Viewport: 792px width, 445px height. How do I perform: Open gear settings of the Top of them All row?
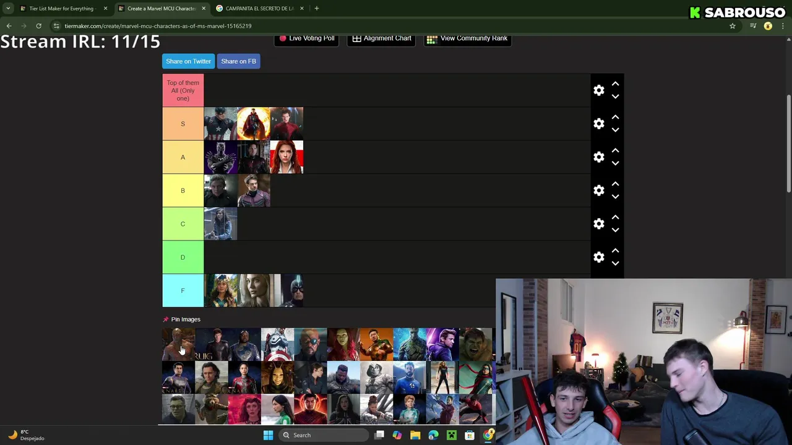[x=598, y=90]
